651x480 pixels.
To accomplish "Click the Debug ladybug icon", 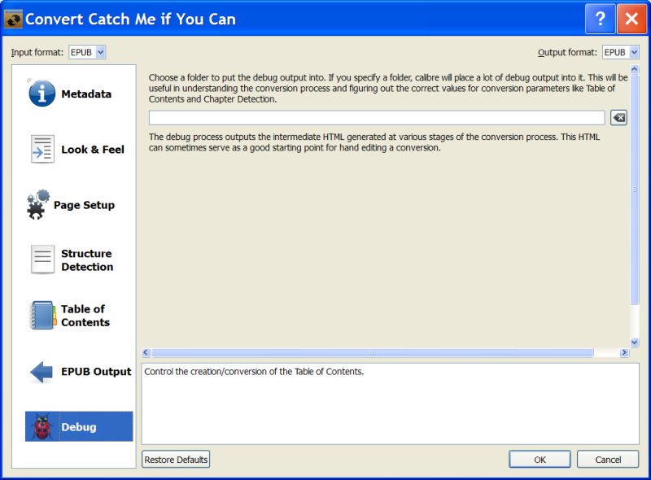I will [x=43, y=426].
